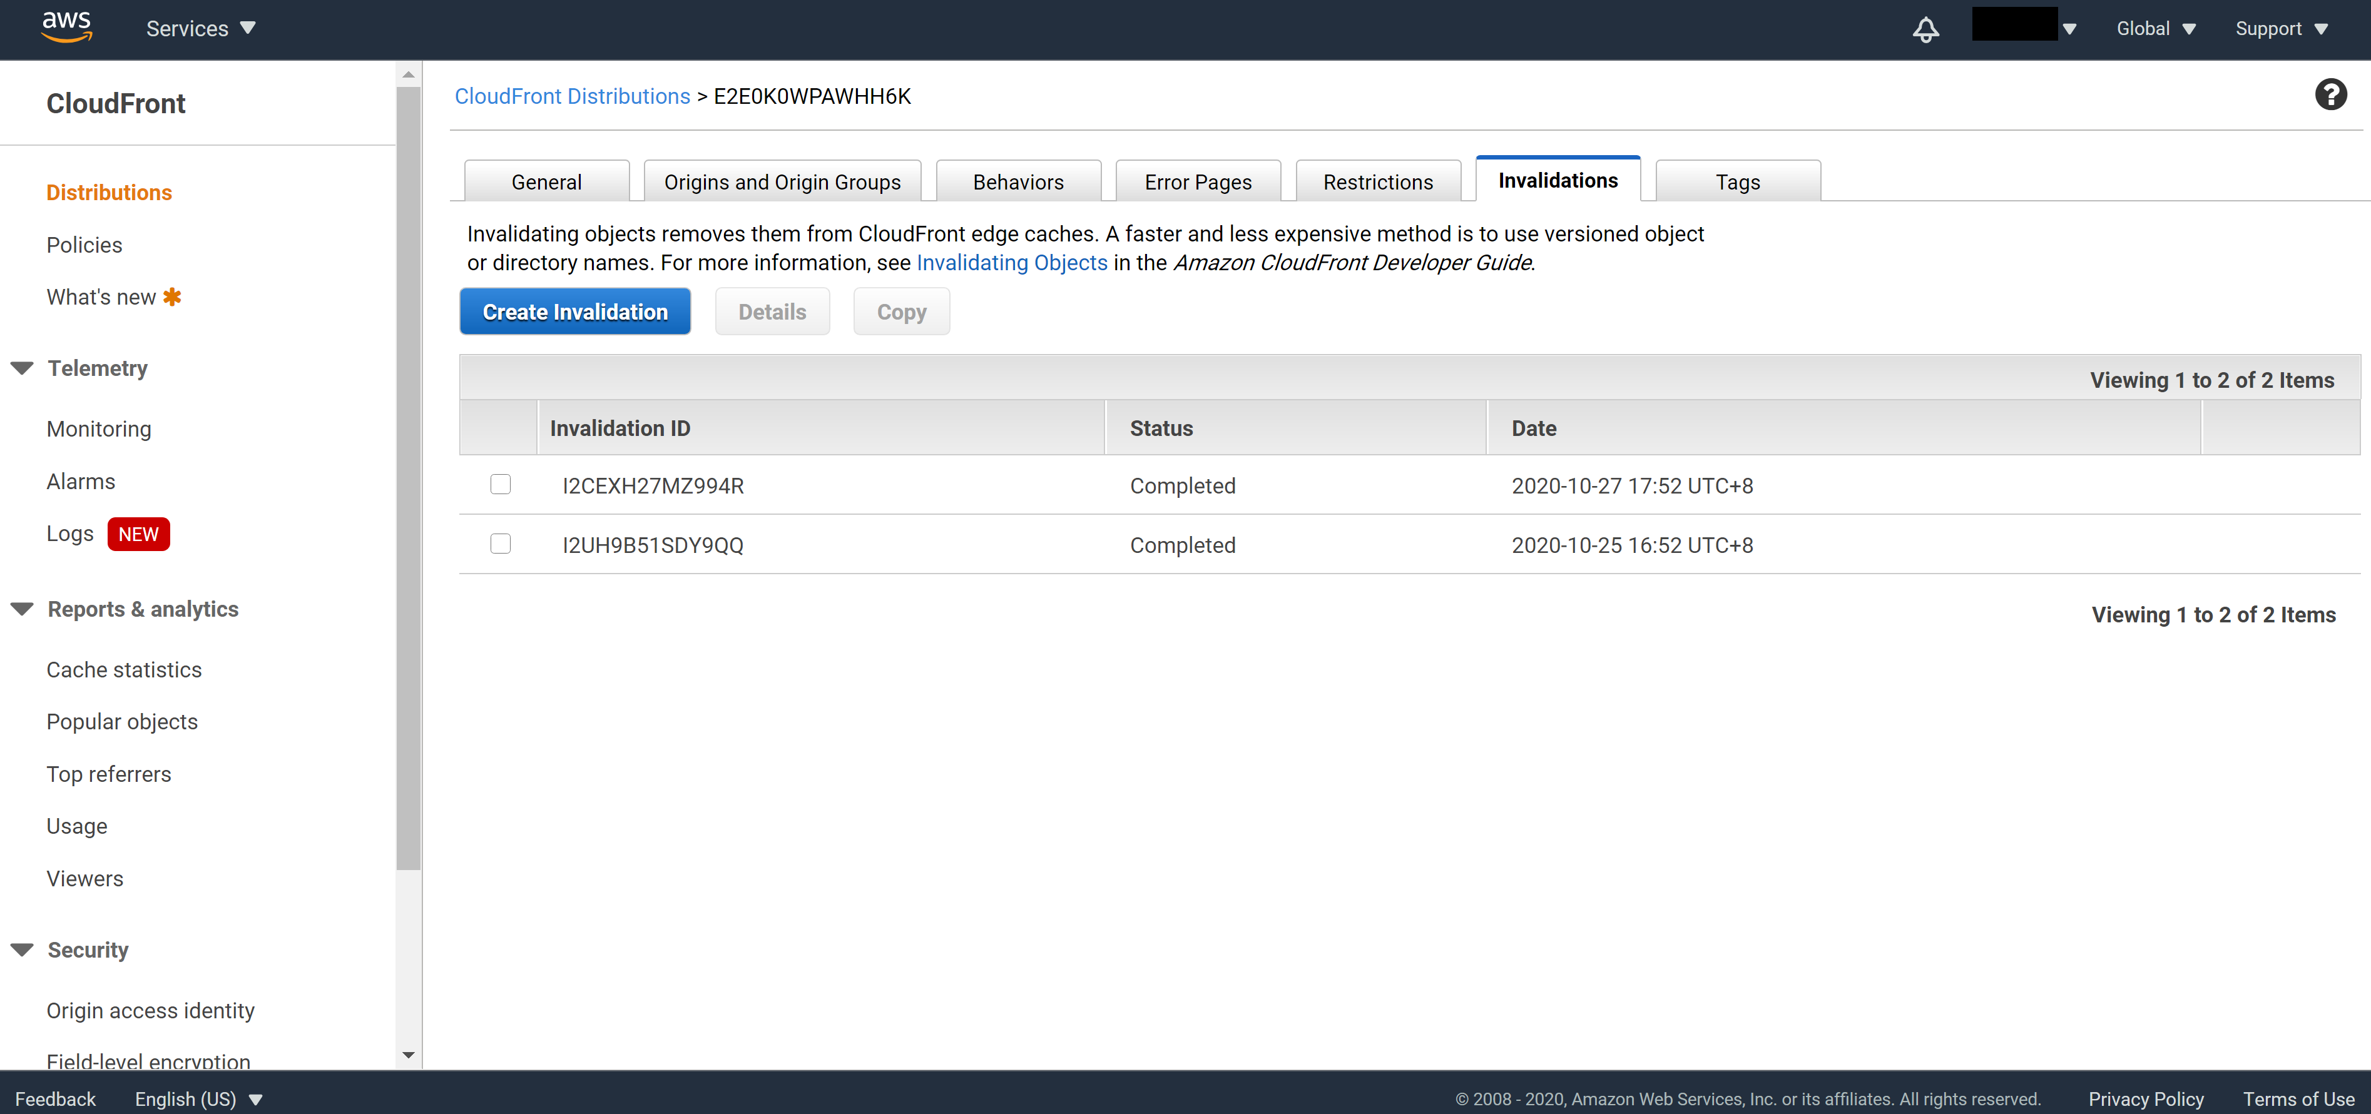Open What's new in the sidebar
Screen dimensions: 2371x1114
click(101, 297)
